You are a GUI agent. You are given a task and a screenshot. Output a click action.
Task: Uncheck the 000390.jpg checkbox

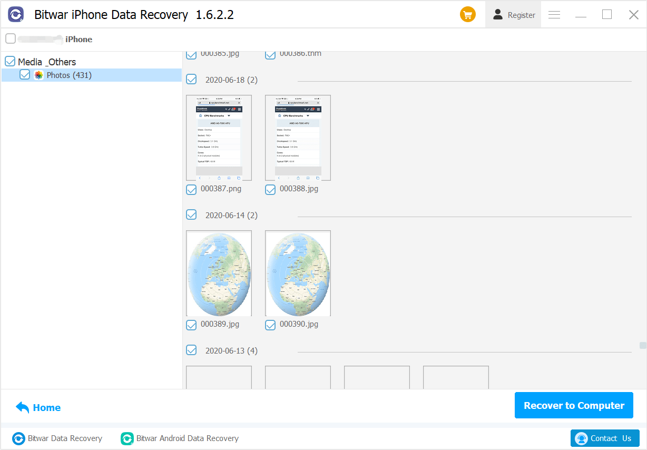pos(270,325)
